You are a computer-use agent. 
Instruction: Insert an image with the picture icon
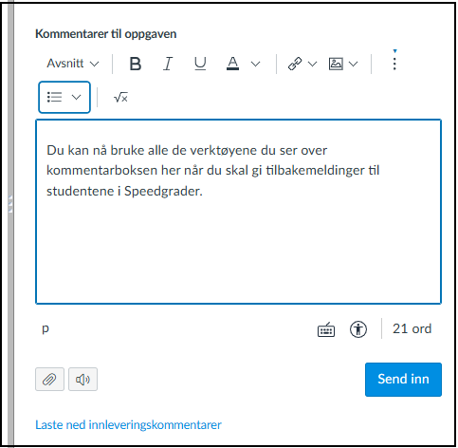(336, 64)
